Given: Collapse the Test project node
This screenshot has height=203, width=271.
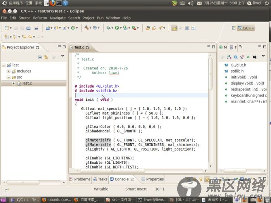Looking at the screenshot, I should point(4,65).
